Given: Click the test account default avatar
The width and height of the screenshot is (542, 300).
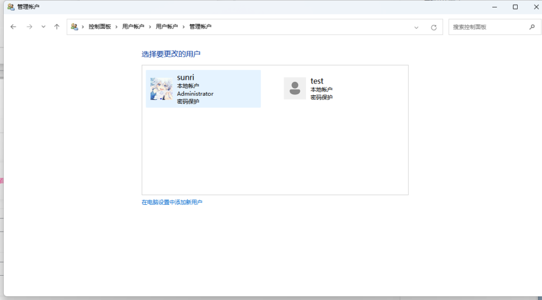Looking at the screenshot, I should click(x=295, y=88).
